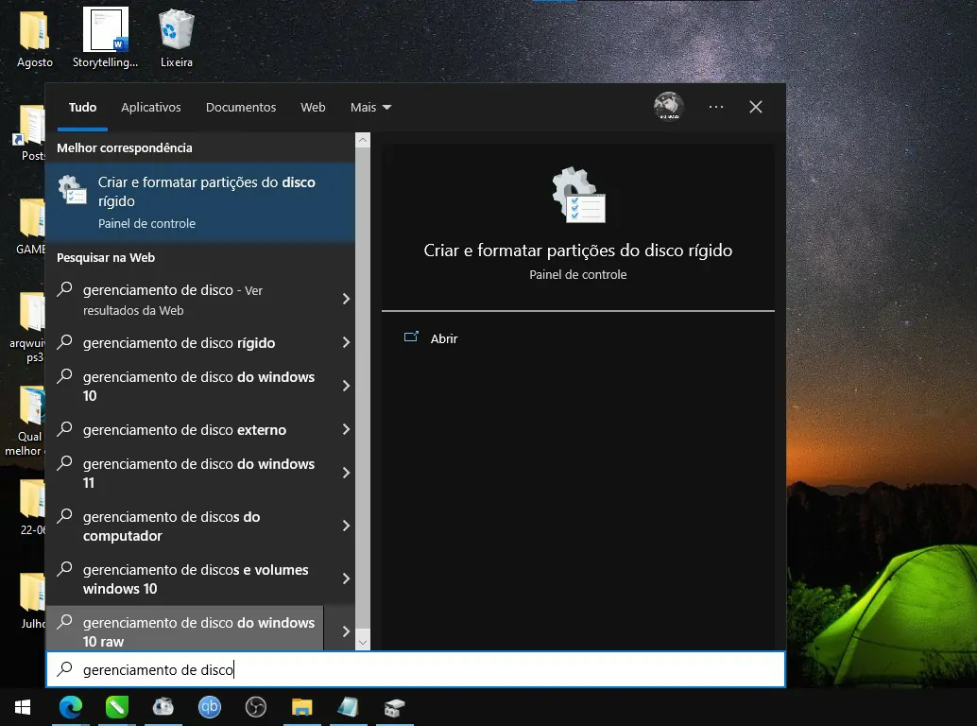Screen dimensions: 977x726
Task: Expand arrow for 'discos e volumes windows 10'
Action: (x=347, y=579)
